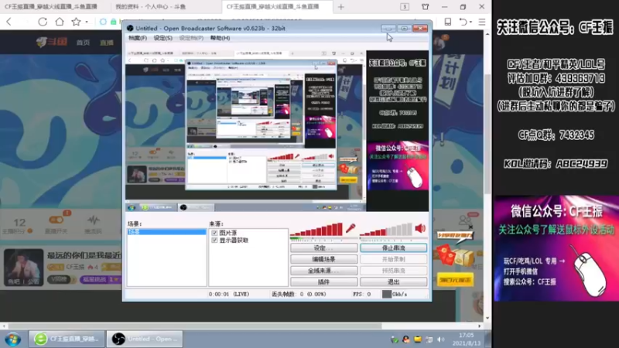Image resolution: width=619 pixels, height=348 pixels.
Task: Toggle the 直播开关 live switch on the page
Action: click(56, 220)
